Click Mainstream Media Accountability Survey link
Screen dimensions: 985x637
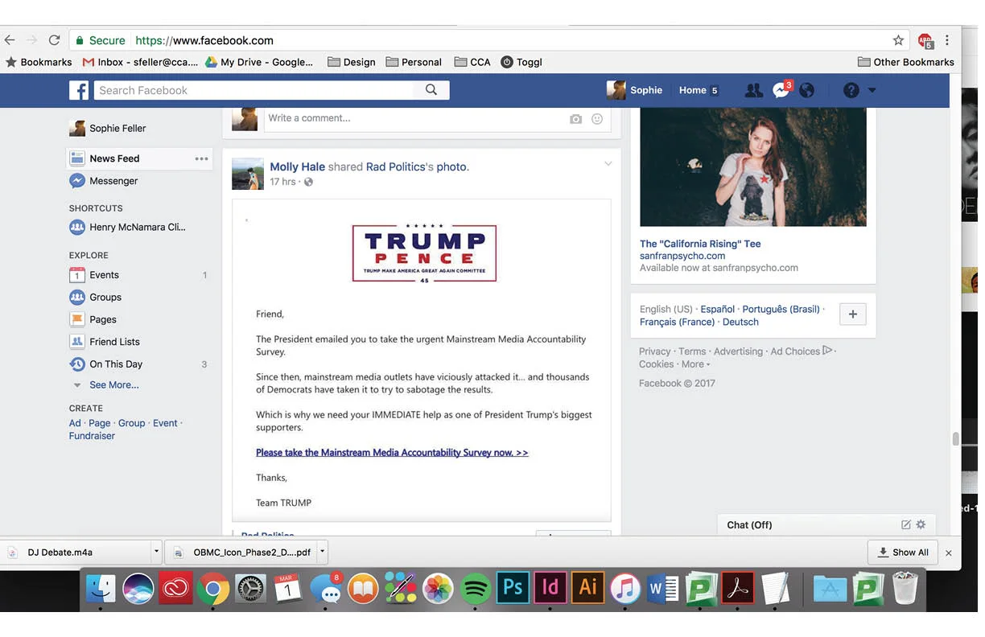pyautogui.click(x=392, y=452)
